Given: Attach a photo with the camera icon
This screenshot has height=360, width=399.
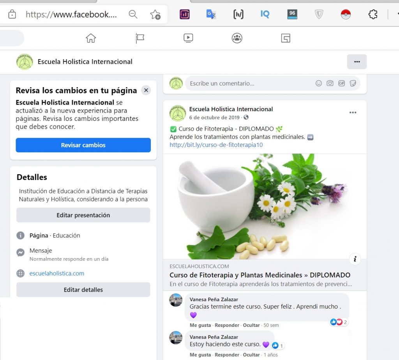Looking at the screenshot, I should click(x=330, y=83).
